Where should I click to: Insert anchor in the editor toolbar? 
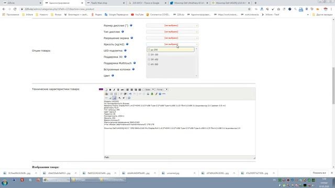[x=148, y=94]
